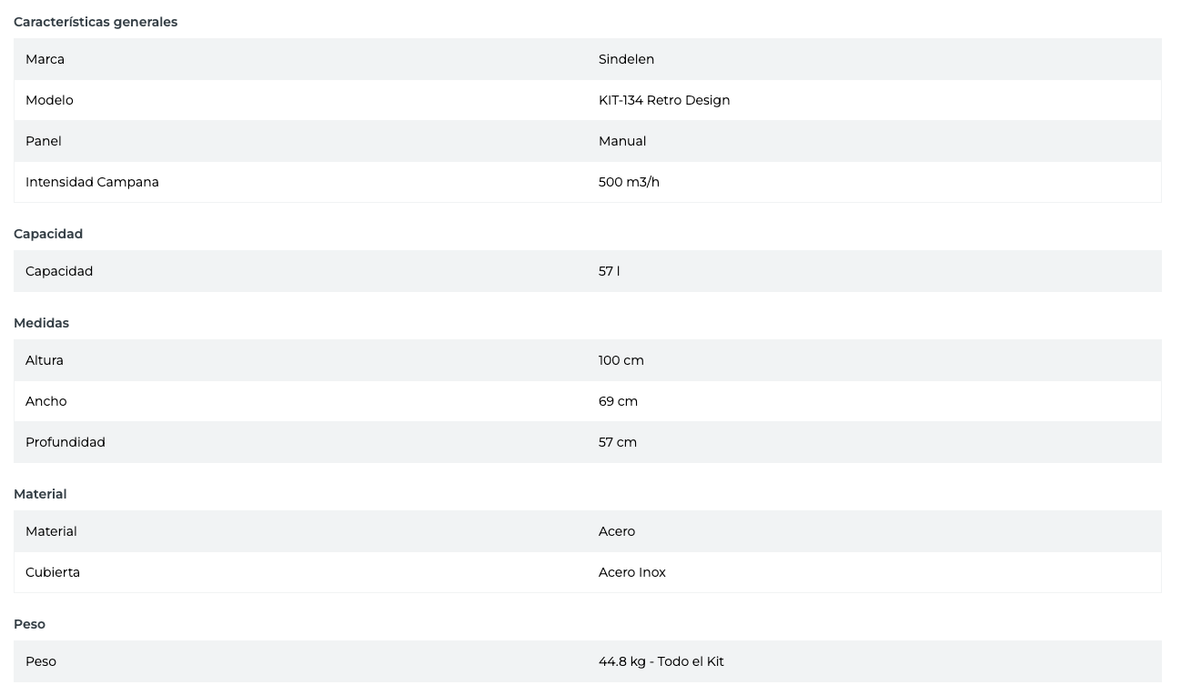Viewport: 1181px width, 685px height.
Task: Click the 'Modelo' row label
Action: [x=49, y=100]
